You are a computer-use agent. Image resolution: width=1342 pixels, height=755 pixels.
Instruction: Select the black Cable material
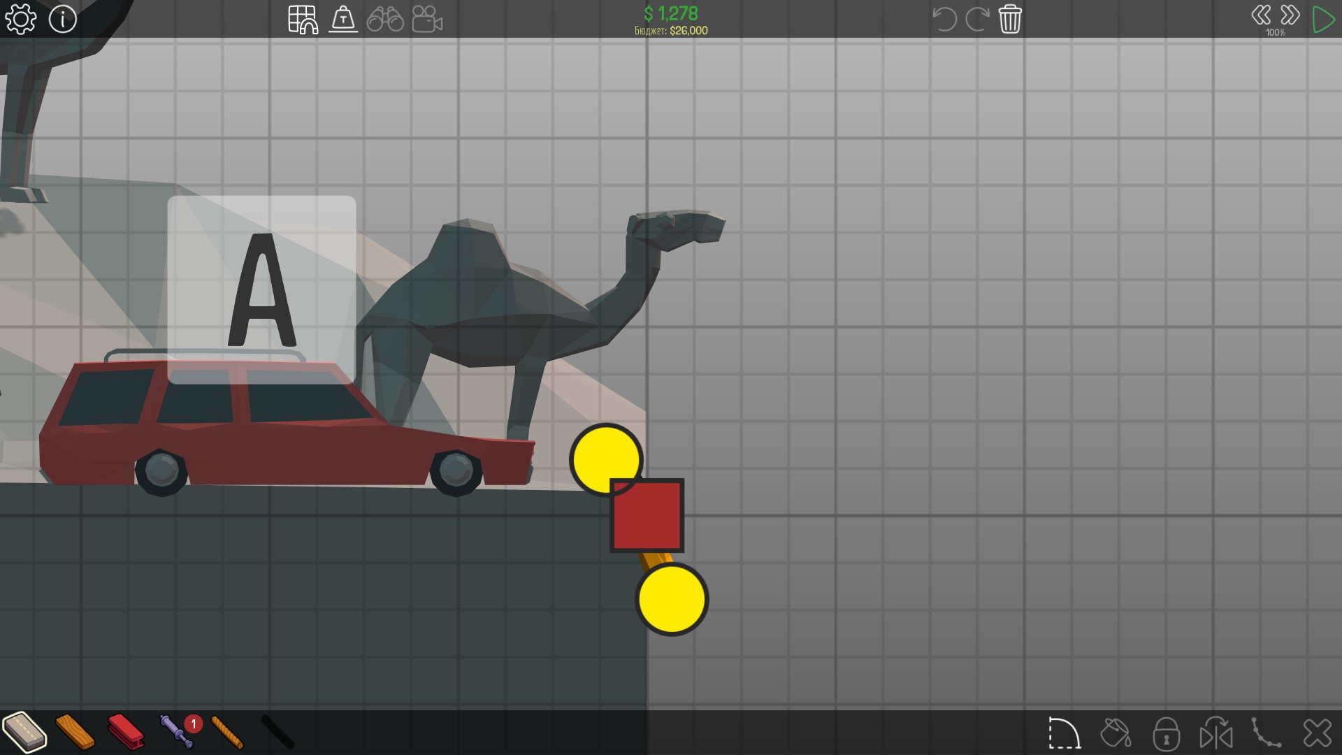coord(277,732)
